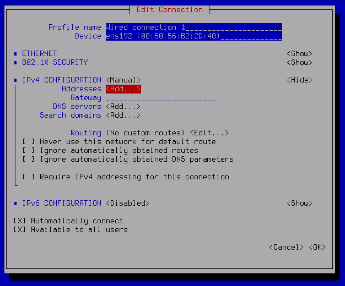Click the DNS servers label

point(77,107)
